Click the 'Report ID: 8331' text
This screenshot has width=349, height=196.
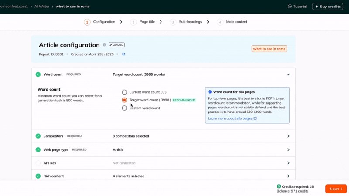pyautogui.click(x=51, y=54)
